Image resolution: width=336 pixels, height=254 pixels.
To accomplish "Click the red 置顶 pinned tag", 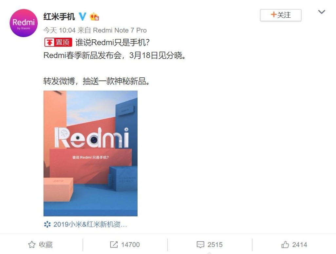I will coord(58,42).
